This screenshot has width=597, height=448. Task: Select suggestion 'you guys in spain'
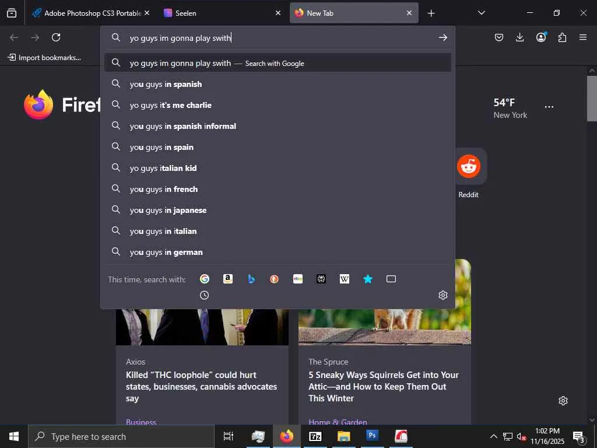tap(278, 147)
